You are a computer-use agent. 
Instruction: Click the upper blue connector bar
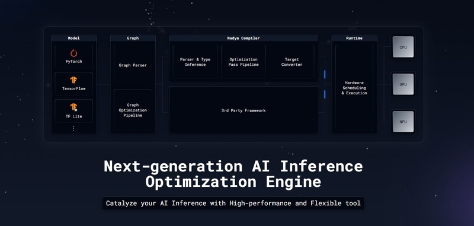tap(325, 74)
